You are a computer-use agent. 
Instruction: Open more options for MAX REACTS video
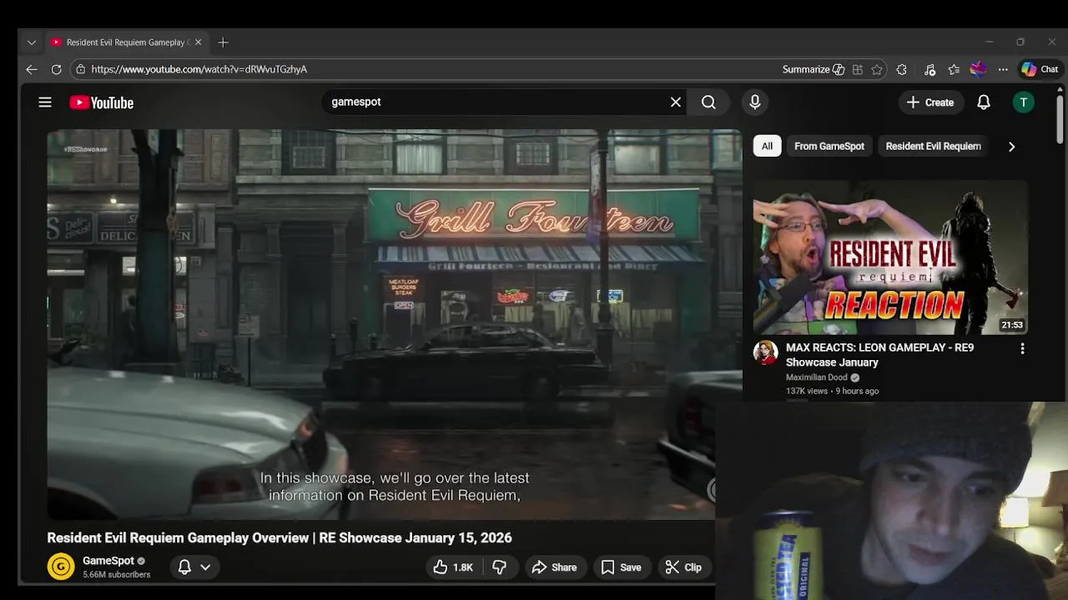(x=1022, y=349)
